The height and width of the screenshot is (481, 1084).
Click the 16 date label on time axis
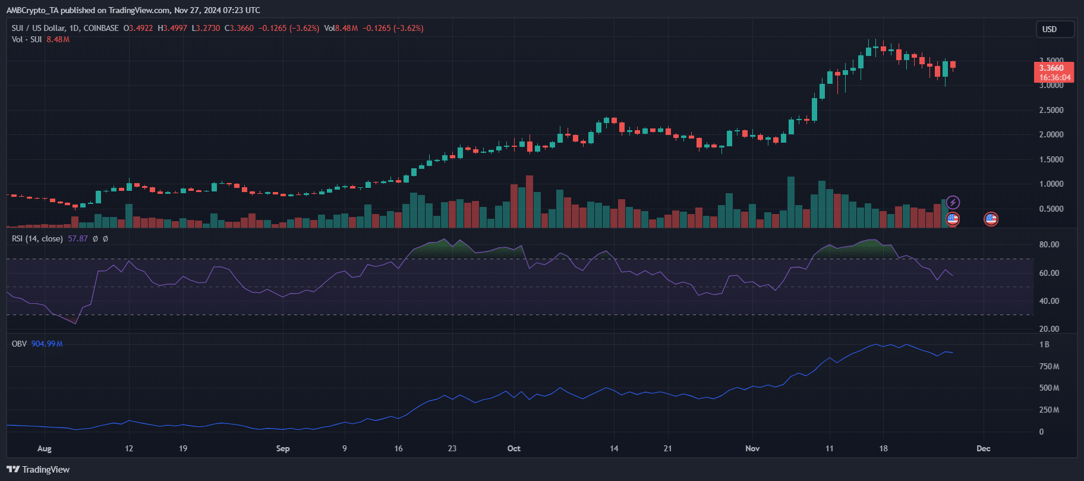398,448
